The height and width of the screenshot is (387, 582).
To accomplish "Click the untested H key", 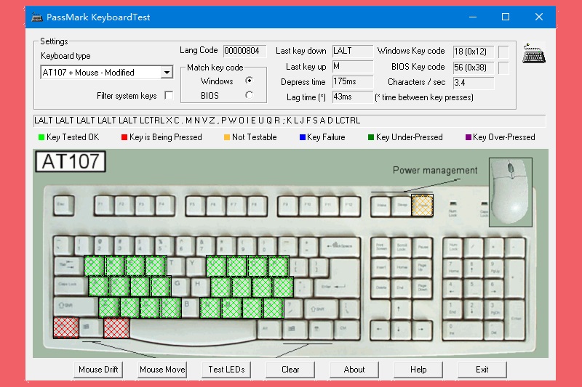I will click(201, 286).
